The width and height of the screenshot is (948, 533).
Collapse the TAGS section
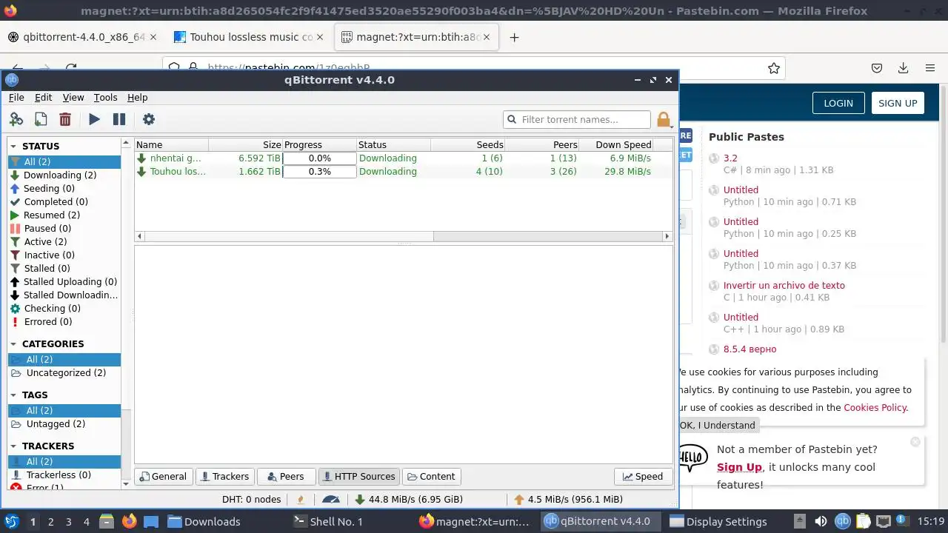click(x=13, y=395)
